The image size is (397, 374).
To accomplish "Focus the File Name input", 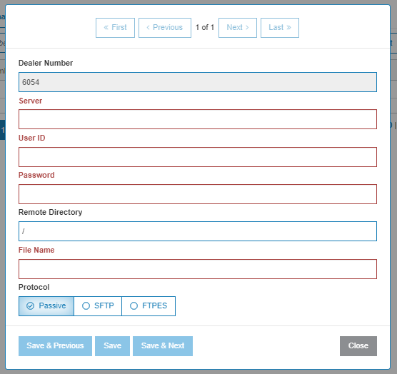I will [198, 269].
